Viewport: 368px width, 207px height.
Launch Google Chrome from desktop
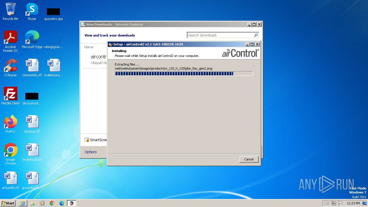click(10, 154)
